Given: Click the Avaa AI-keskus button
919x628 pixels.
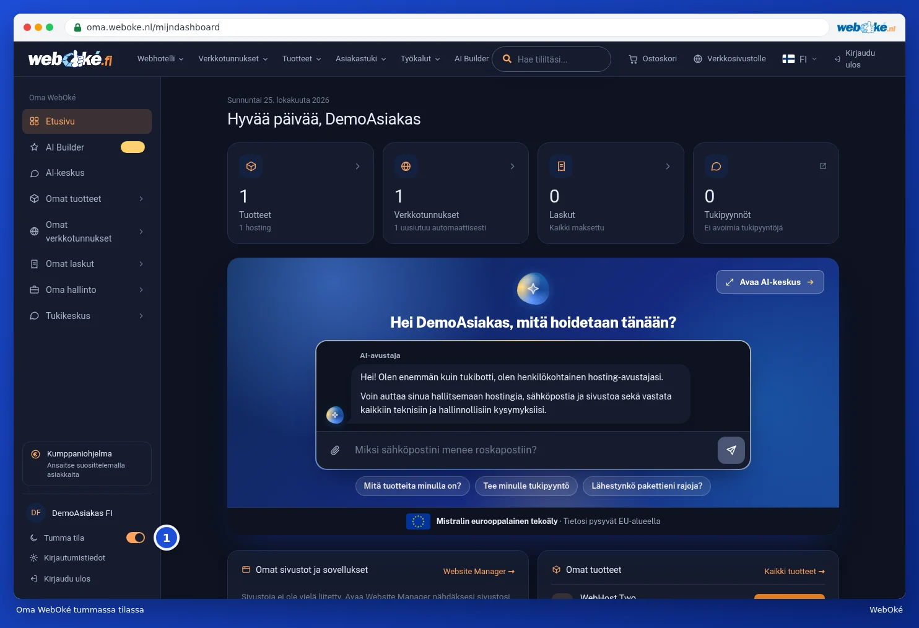Looking at the screenshot, I should [770, 282].
